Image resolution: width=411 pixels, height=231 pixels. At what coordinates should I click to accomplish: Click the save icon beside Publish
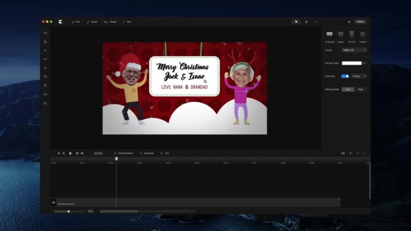[349, 22]
